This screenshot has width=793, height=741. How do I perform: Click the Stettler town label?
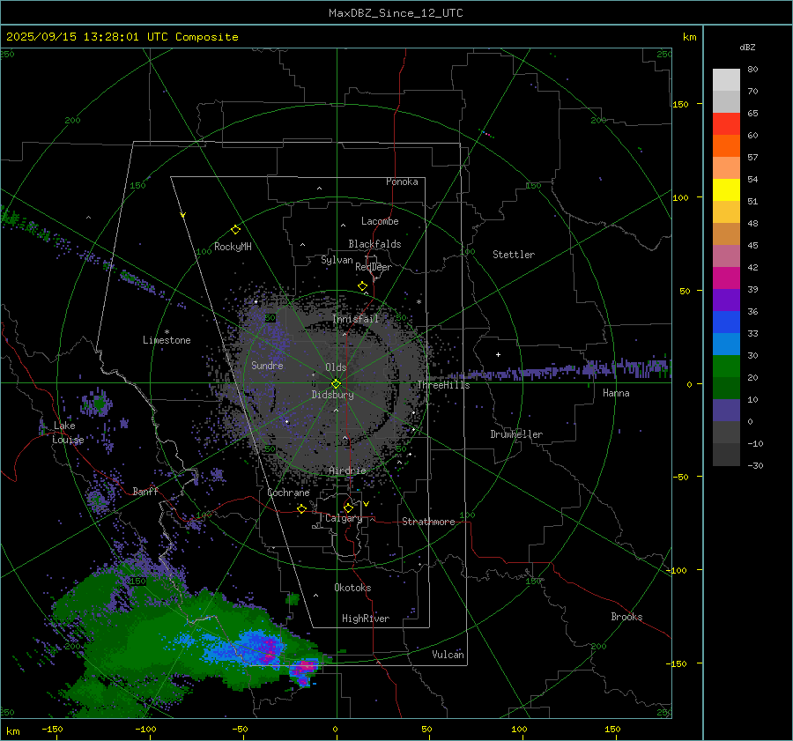click(x=514, y=255)
